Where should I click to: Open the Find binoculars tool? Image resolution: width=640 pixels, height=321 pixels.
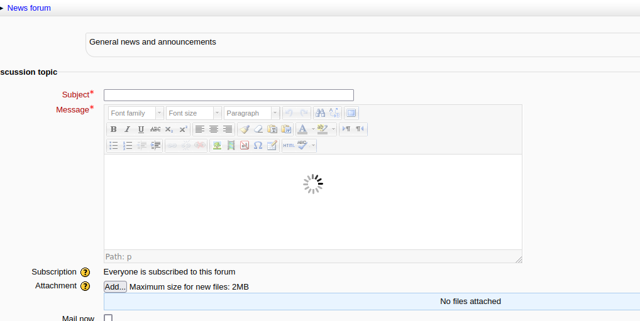320,113
